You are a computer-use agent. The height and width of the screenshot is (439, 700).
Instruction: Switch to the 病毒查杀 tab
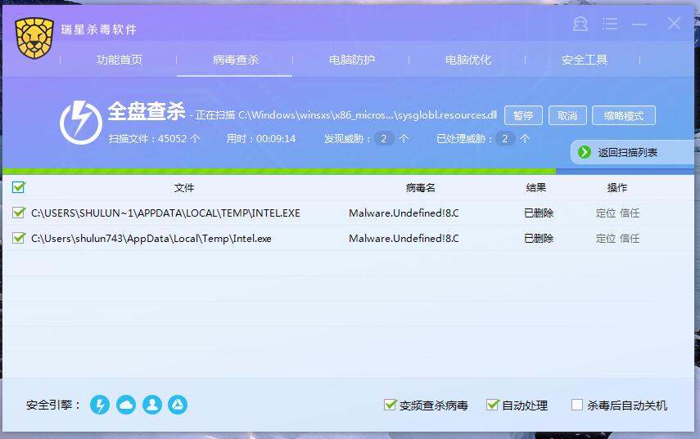235,60
